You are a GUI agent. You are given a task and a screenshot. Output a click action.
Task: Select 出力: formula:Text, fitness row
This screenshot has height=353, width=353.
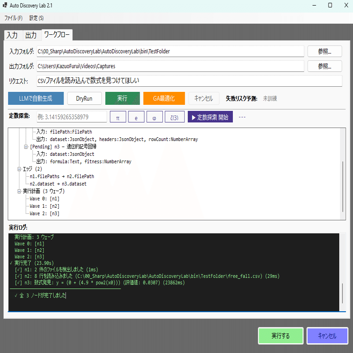coord(84,161)
